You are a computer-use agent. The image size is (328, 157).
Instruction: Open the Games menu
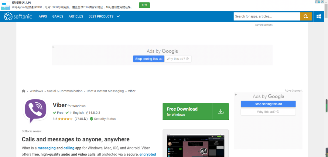58,16
